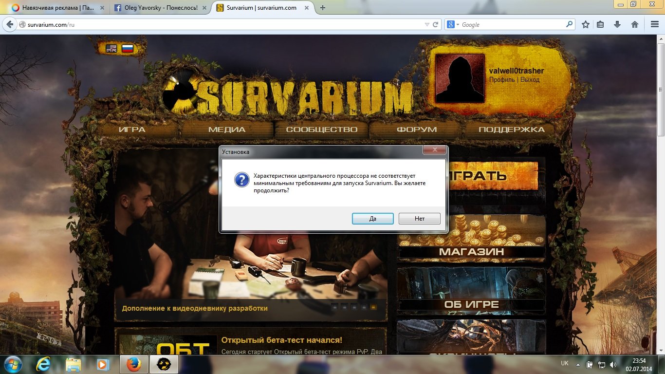The width and height of the screenshot is (665, 374).
Task: Click the Firefox taskbar icon
Action: point(133,364)
